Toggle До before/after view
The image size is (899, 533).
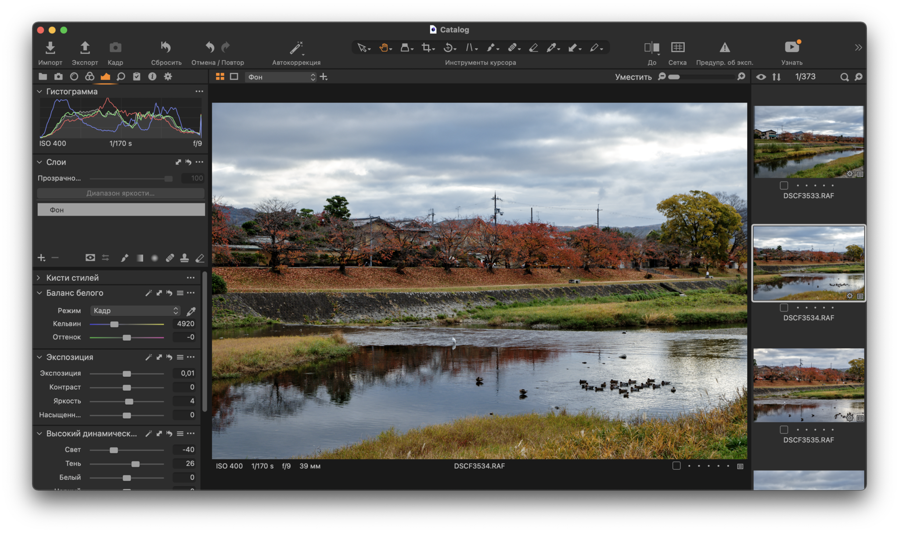tap(651, 47)
